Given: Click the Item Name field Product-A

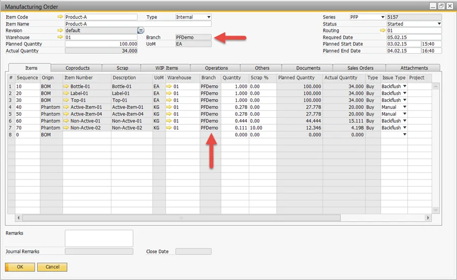Looking at the screenshot, I should point(138,24).
